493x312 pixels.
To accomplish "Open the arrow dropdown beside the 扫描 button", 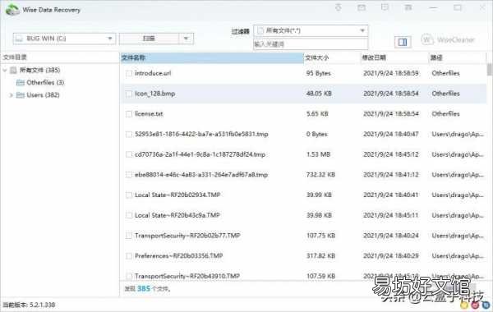I will click(186, 39).
